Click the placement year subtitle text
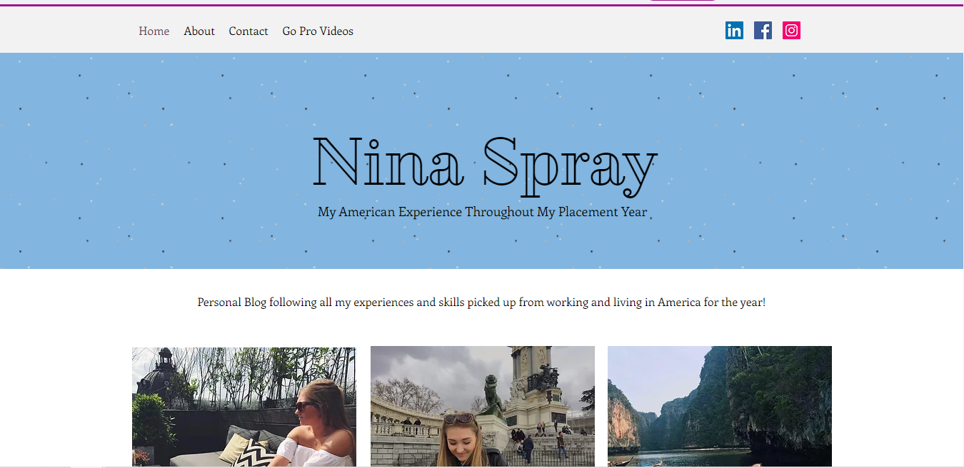This screenshot has height=468, width=964. pos(483,212)
